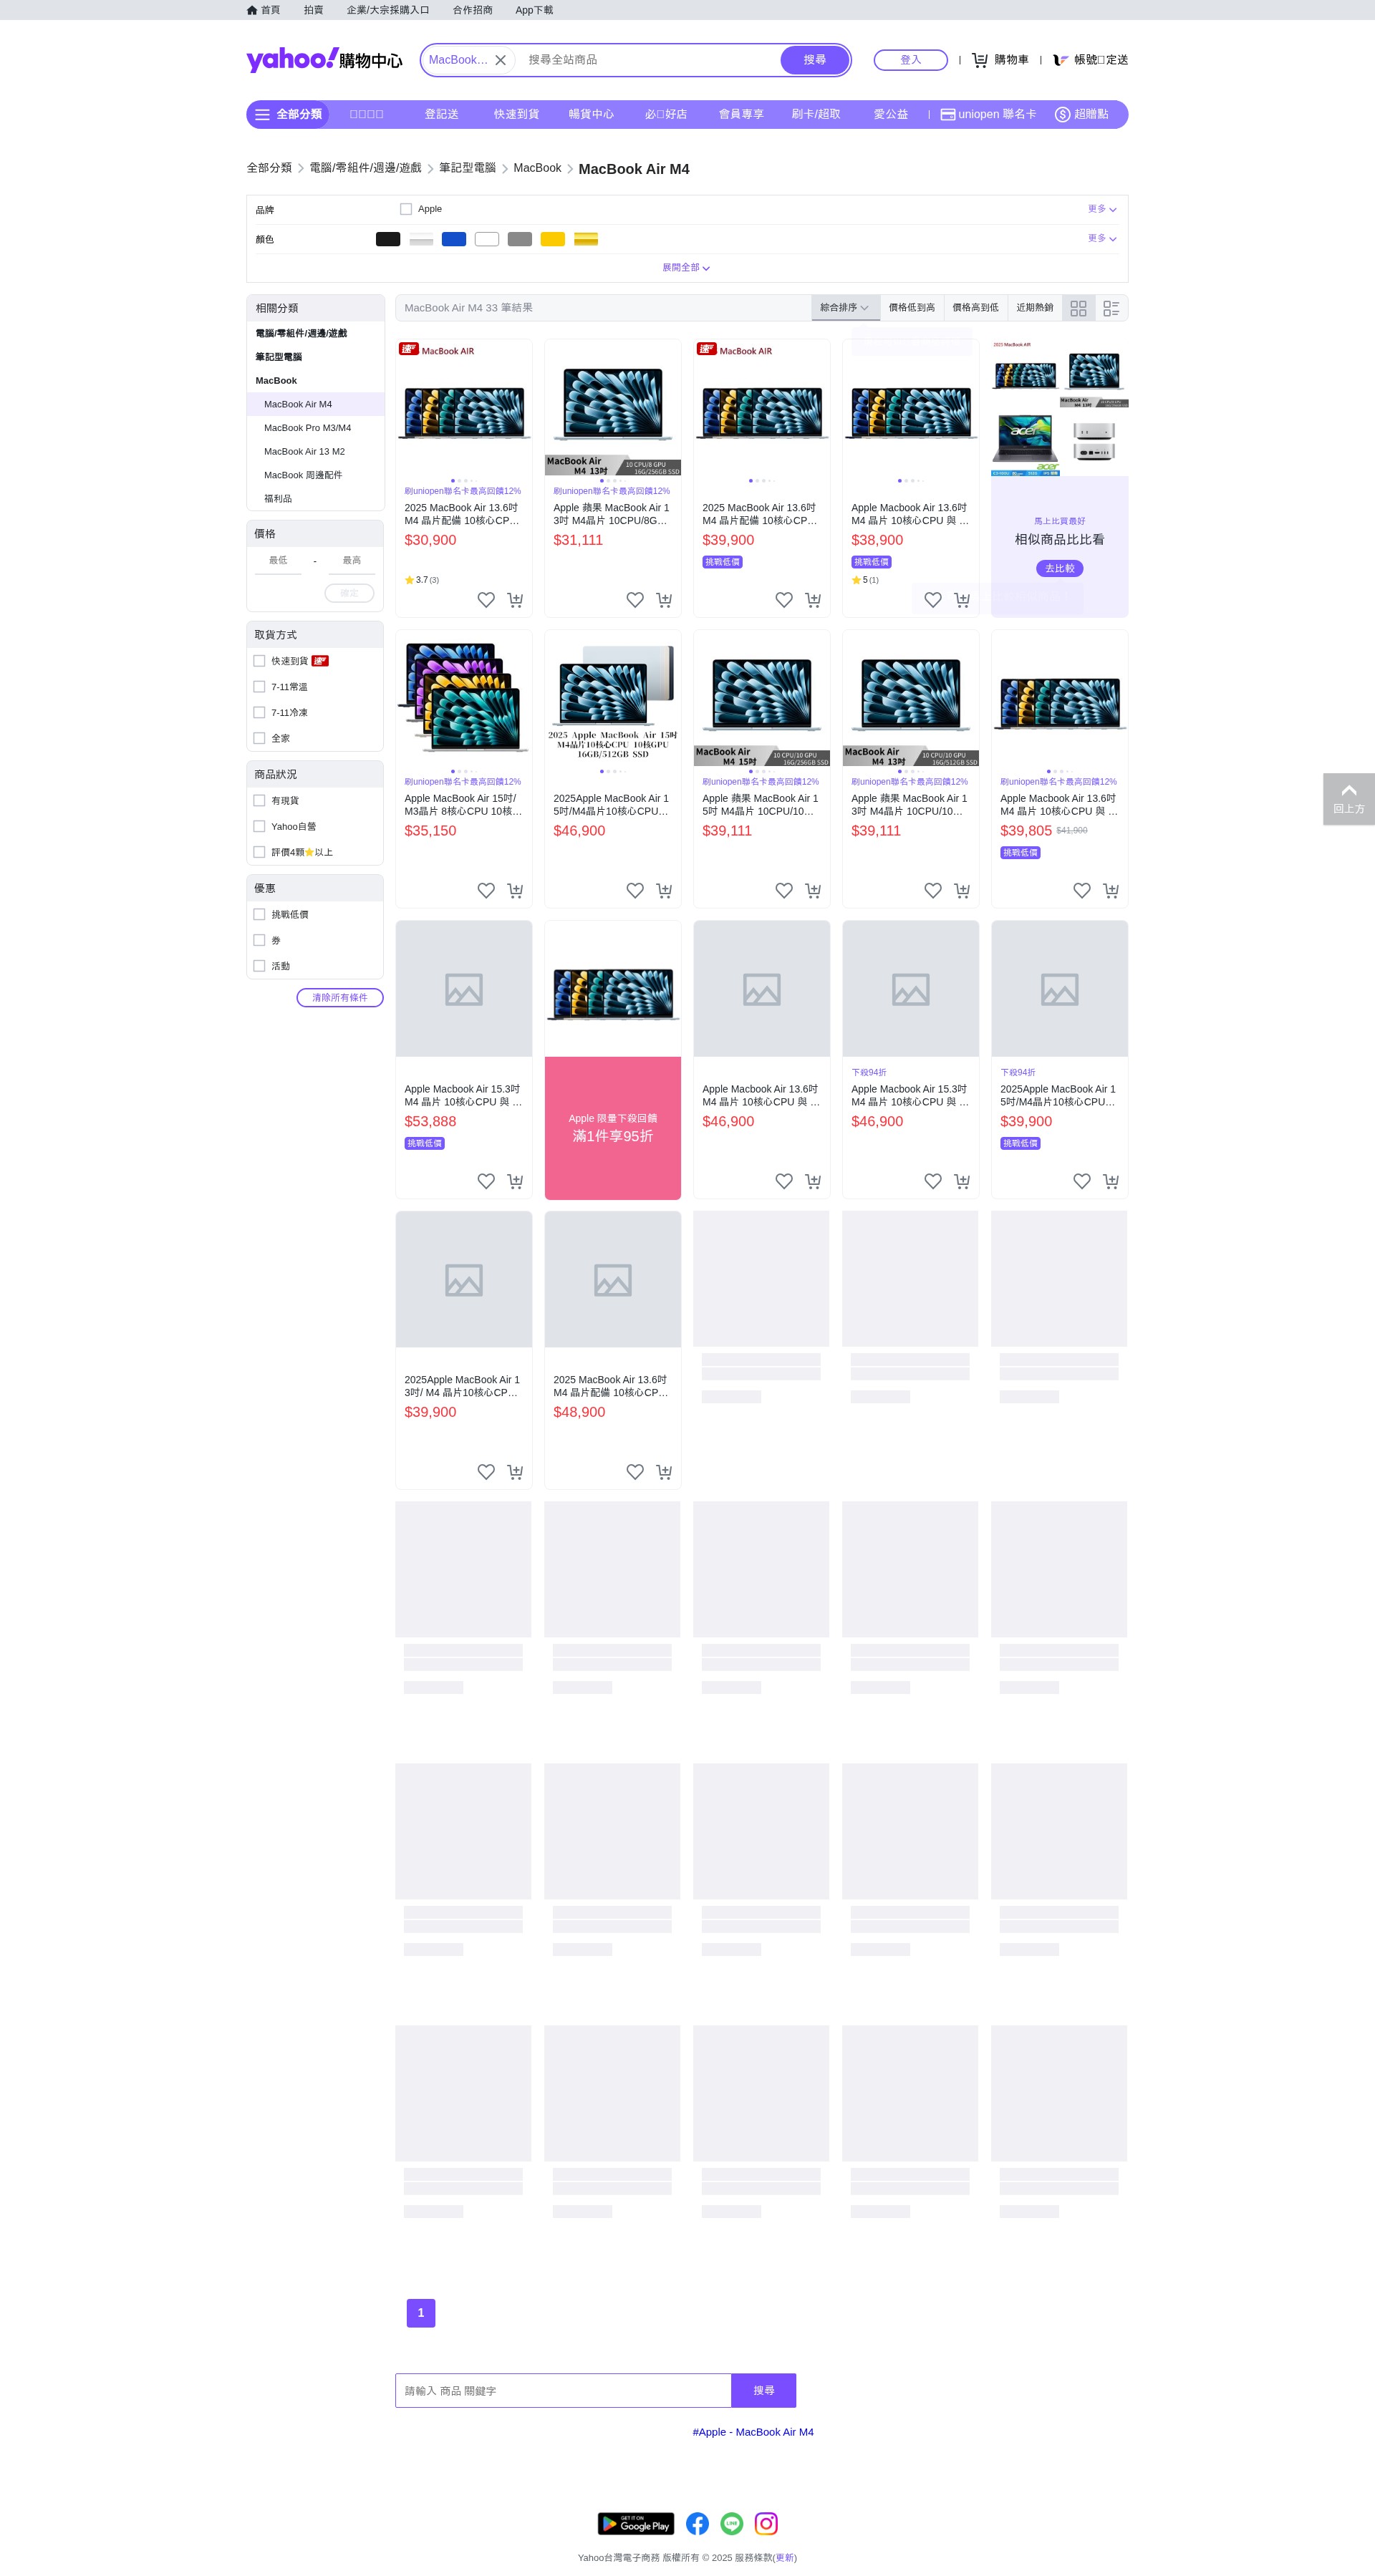
Task: Expand all filters with 展開全部
Action: 686,268
